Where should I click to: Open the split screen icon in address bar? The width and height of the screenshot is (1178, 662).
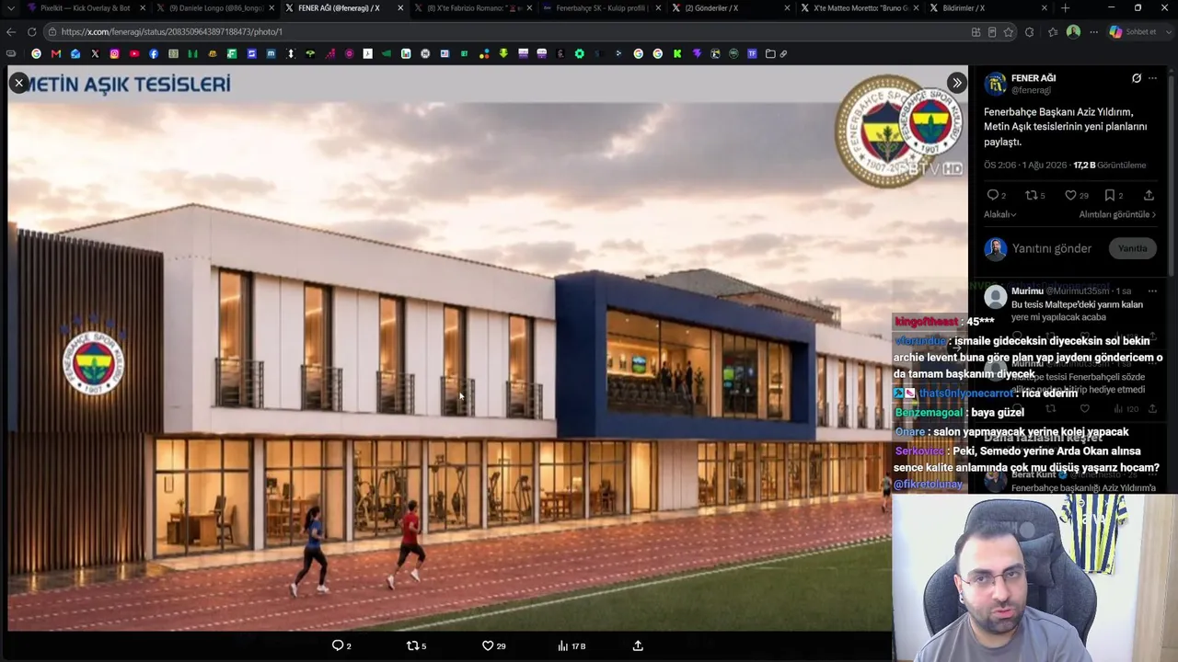pos(976,31)
